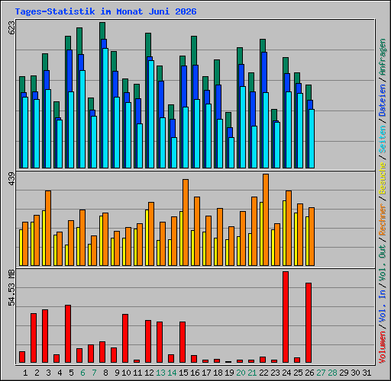This screenshot has width=391, height=381.
Task: Select the green weekend day 13 label
Action: coord(160,373)
